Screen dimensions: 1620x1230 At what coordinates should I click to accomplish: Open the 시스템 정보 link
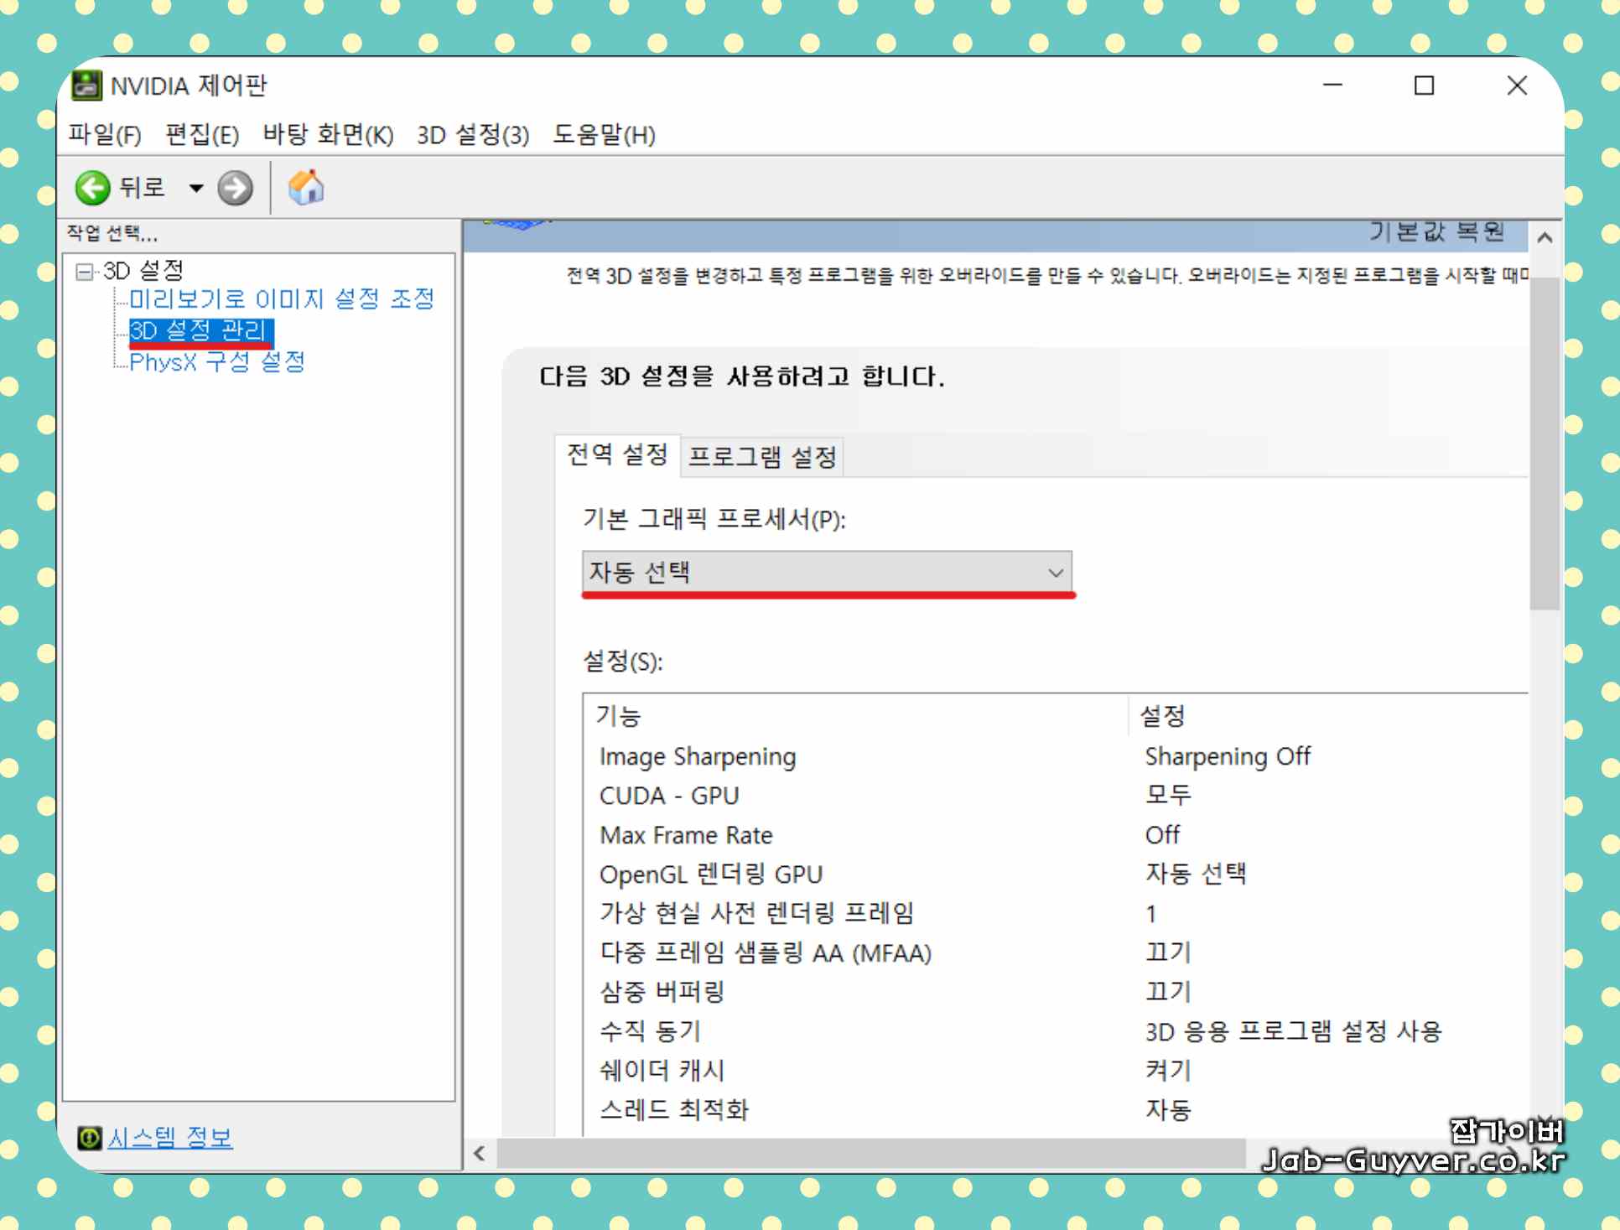170,1138
